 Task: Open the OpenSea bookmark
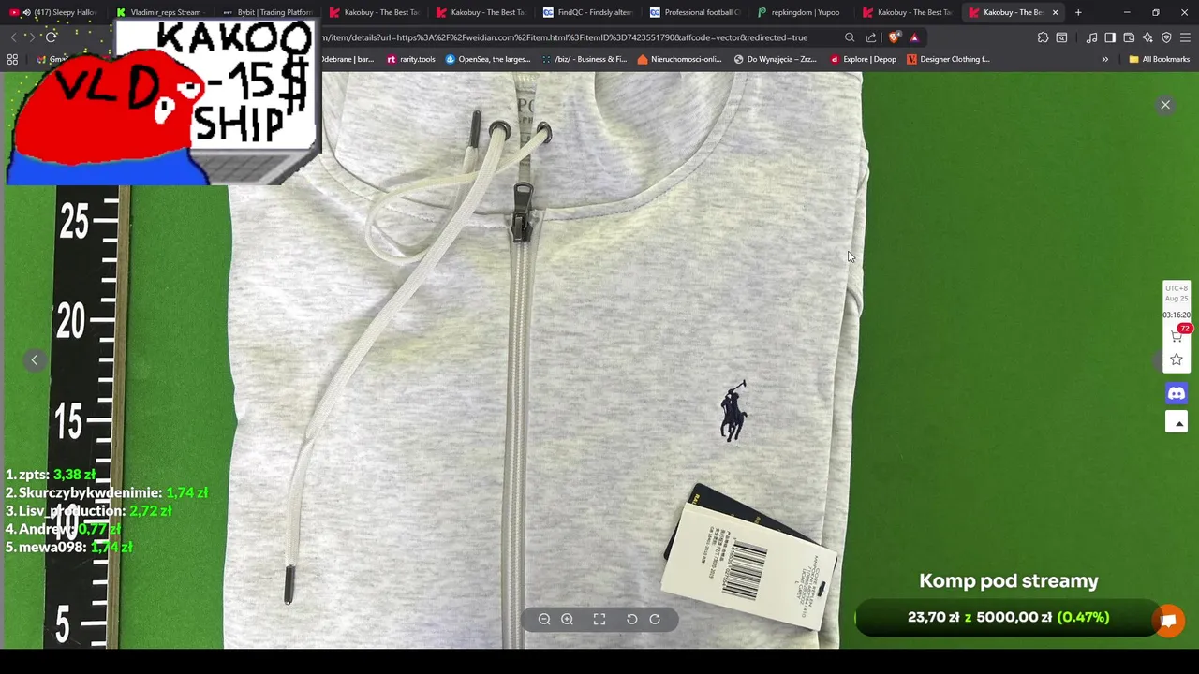click(x=488, y=59)
